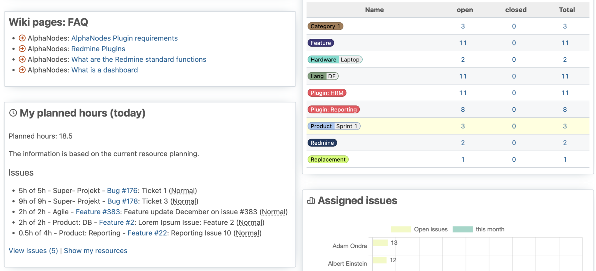Click the bar chart icon beside Assigned issues
The height and width of the screenshot is (271, 596).
[311, 200]
